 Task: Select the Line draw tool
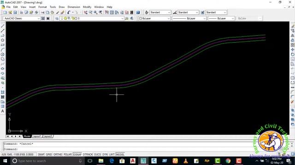3,26
